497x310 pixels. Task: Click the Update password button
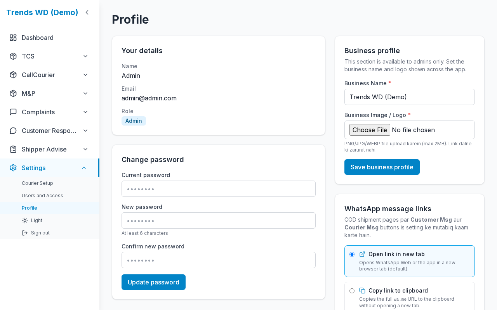[153, 282]
